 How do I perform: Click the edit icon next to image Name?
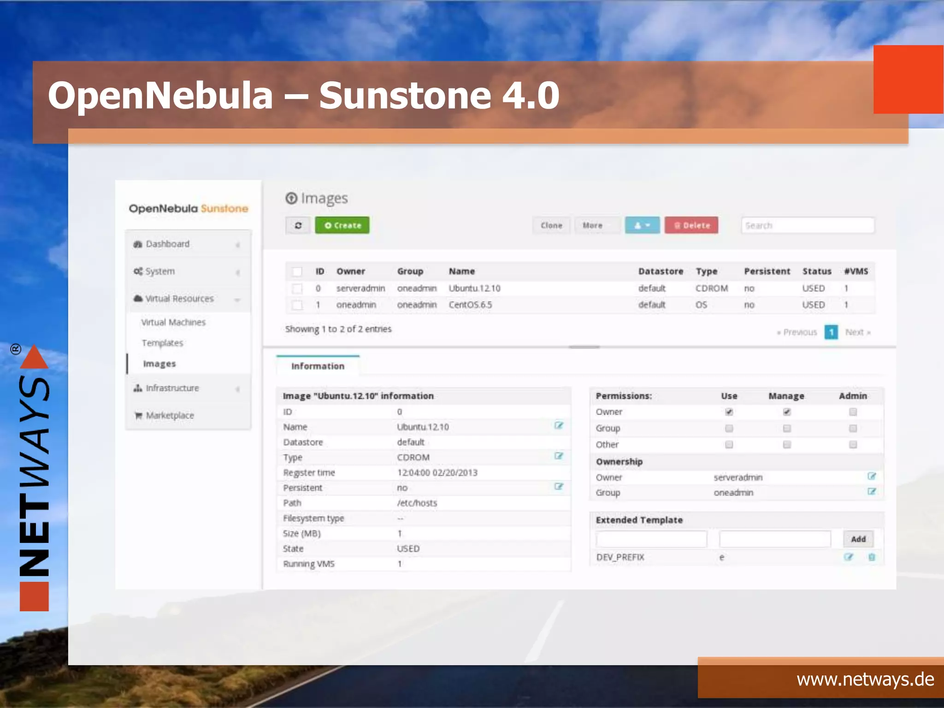tap(559, 425)
